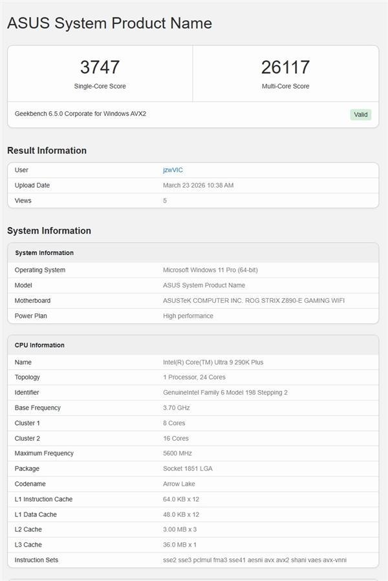Click the Microsoft Windows 11 Pro value
Screen dimensions: 388x581
click(210, 270)
